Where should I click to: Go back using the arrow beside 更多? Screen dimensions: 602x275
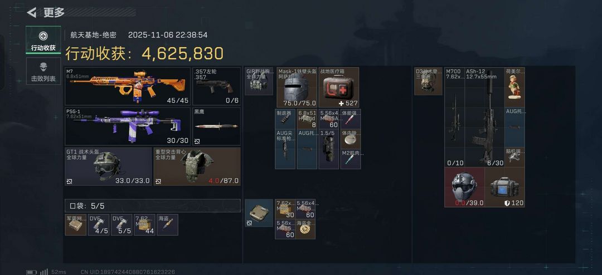(x=31, y=12)
